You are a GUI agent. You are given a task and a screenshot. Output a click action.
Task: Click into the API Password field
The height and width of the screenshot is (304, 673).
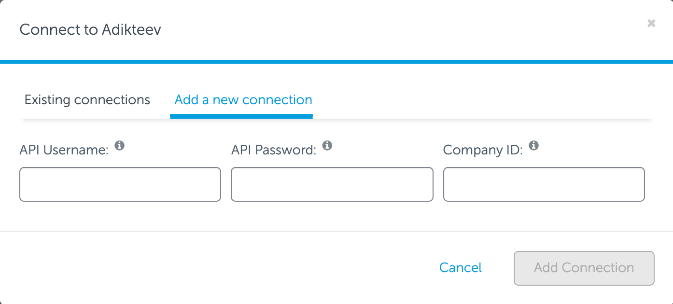tap(332, 184)
